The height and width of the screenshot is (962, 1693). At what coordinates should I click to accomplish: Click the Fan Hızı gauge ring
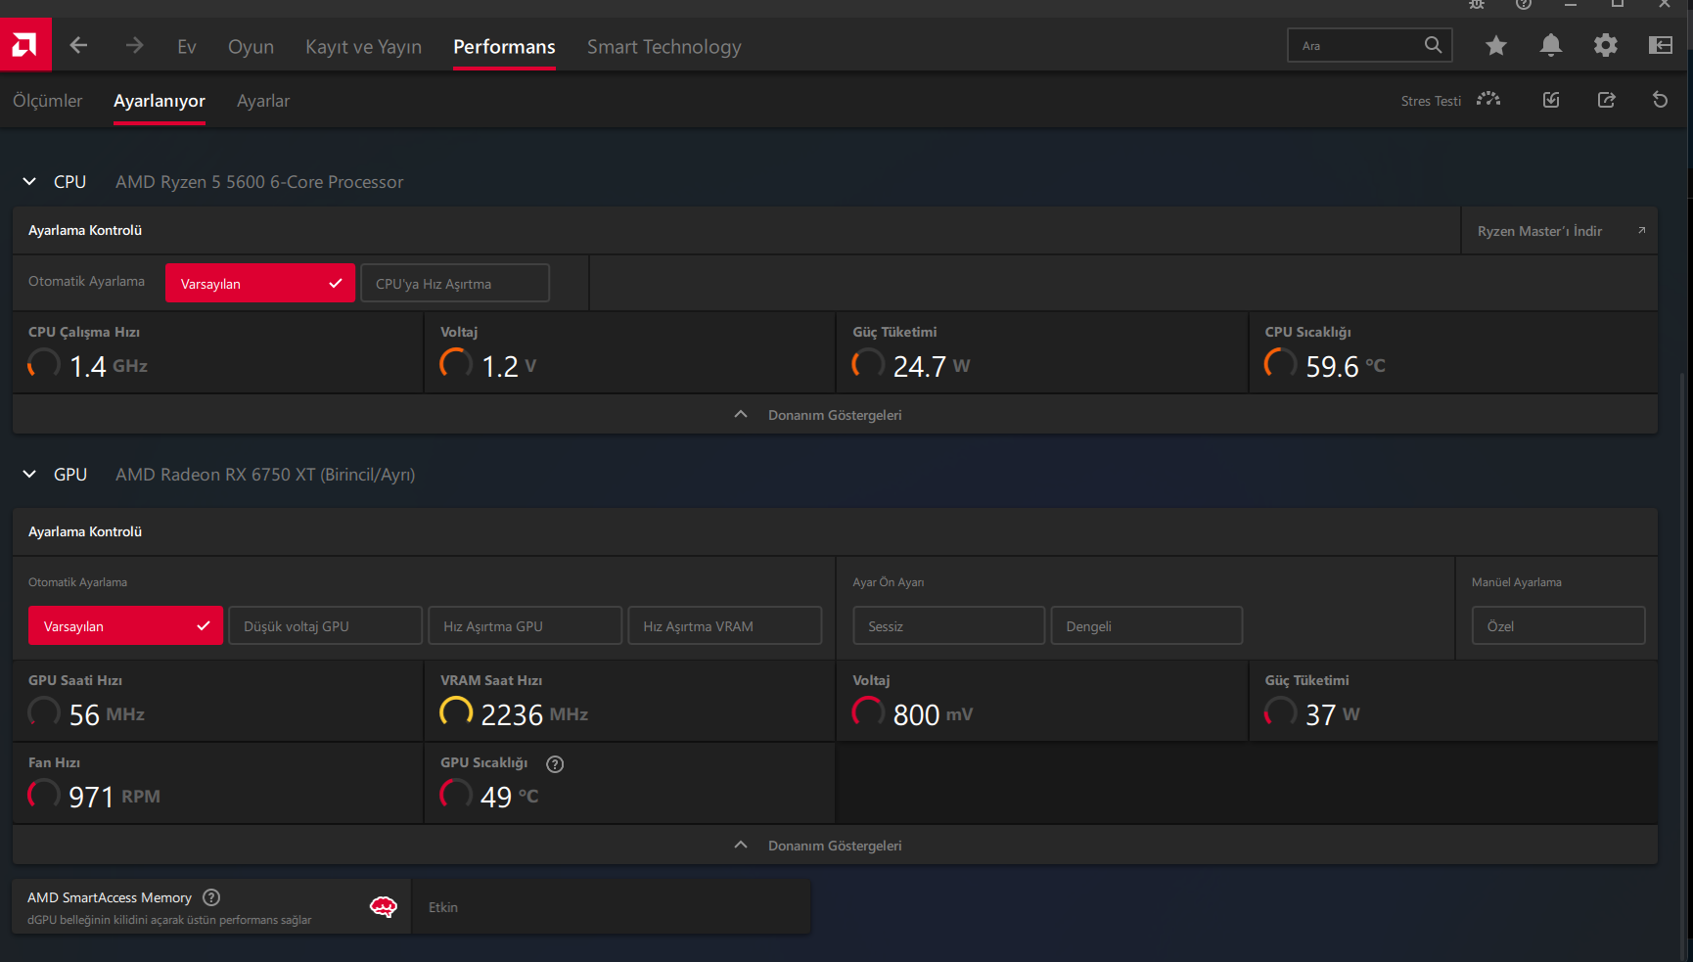(44, 795)
